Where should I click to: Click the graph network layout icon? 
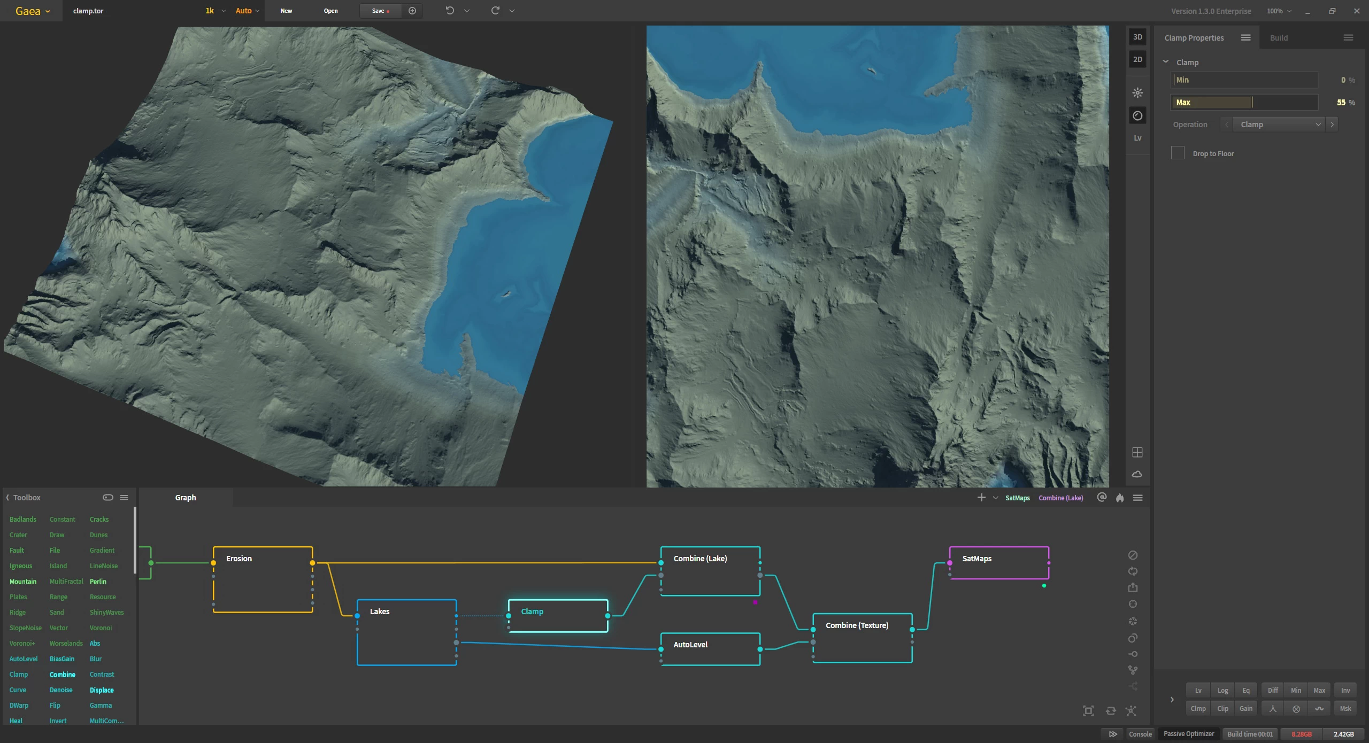(1130, 710)
